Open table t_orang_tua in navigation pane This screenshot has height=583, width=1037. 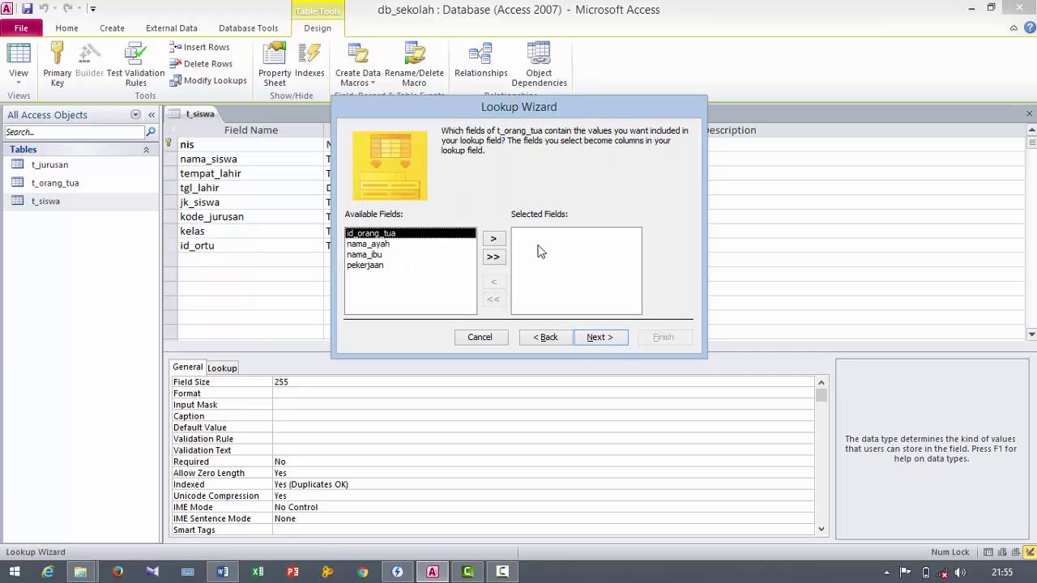click(x=55, y=183)
